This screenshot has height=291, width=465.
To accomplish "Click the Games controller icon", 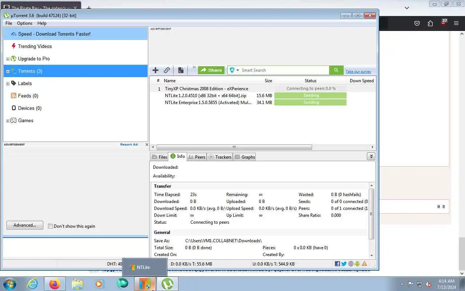I will [x=13, y=120].
